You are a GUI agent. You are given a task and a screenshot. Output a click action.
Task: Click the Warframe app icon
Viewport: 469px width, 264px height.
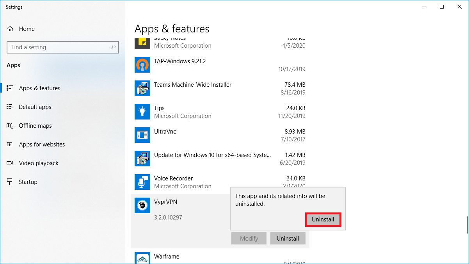click(142, 258)
